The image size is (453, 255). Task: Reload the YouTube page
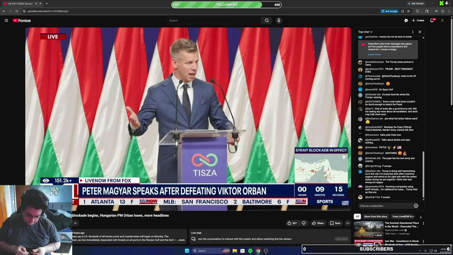[17, 11]
